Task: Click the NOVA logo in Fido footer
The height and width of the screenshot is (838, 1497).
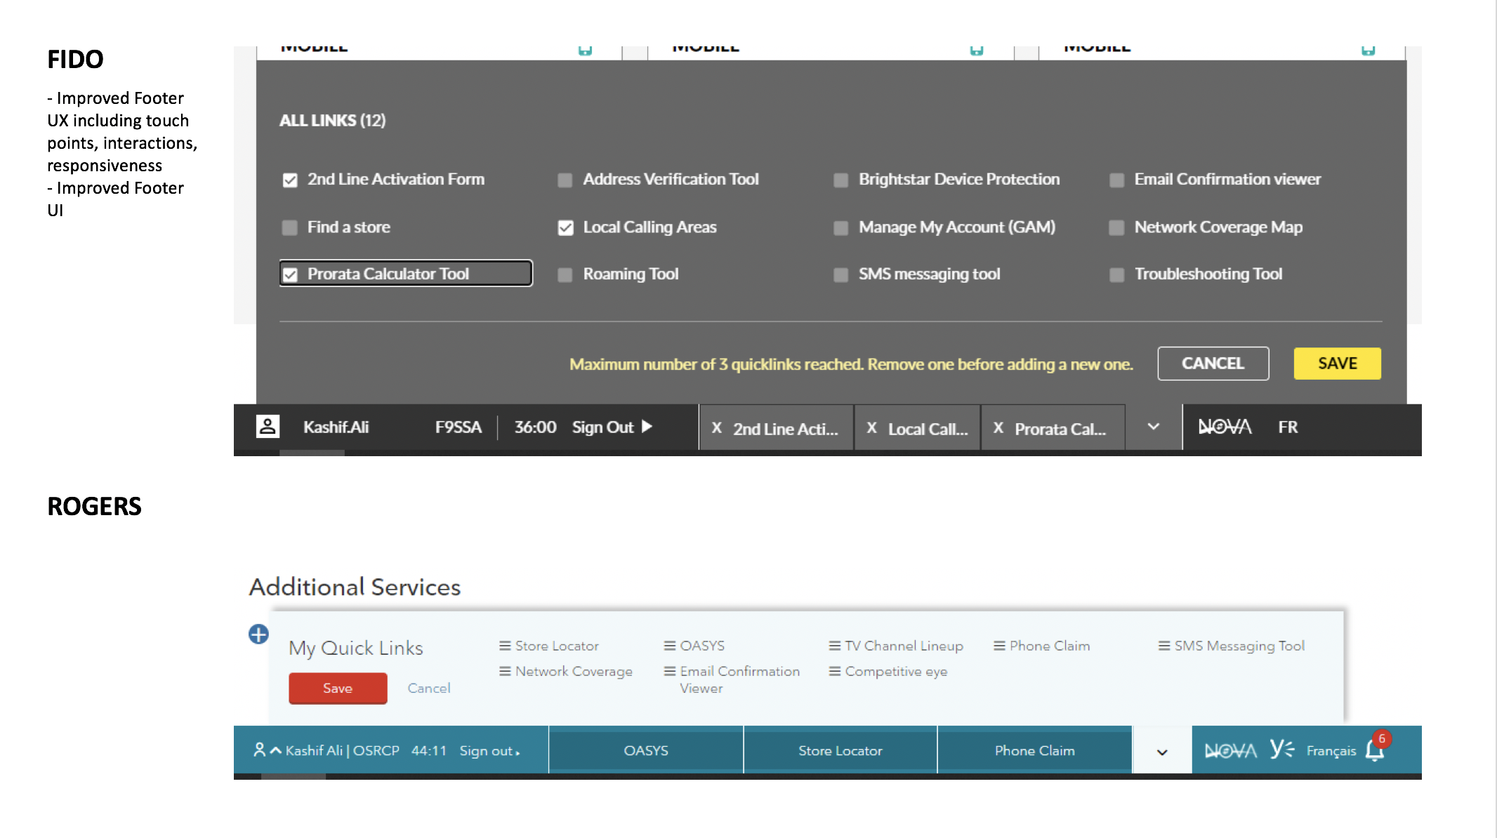Action: pos(1225,427)
